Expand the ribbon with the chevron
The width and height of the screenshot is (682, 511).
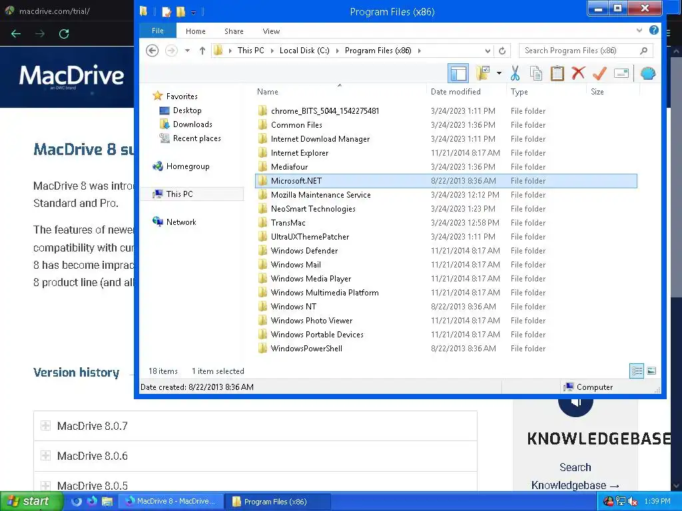point(639,30)
